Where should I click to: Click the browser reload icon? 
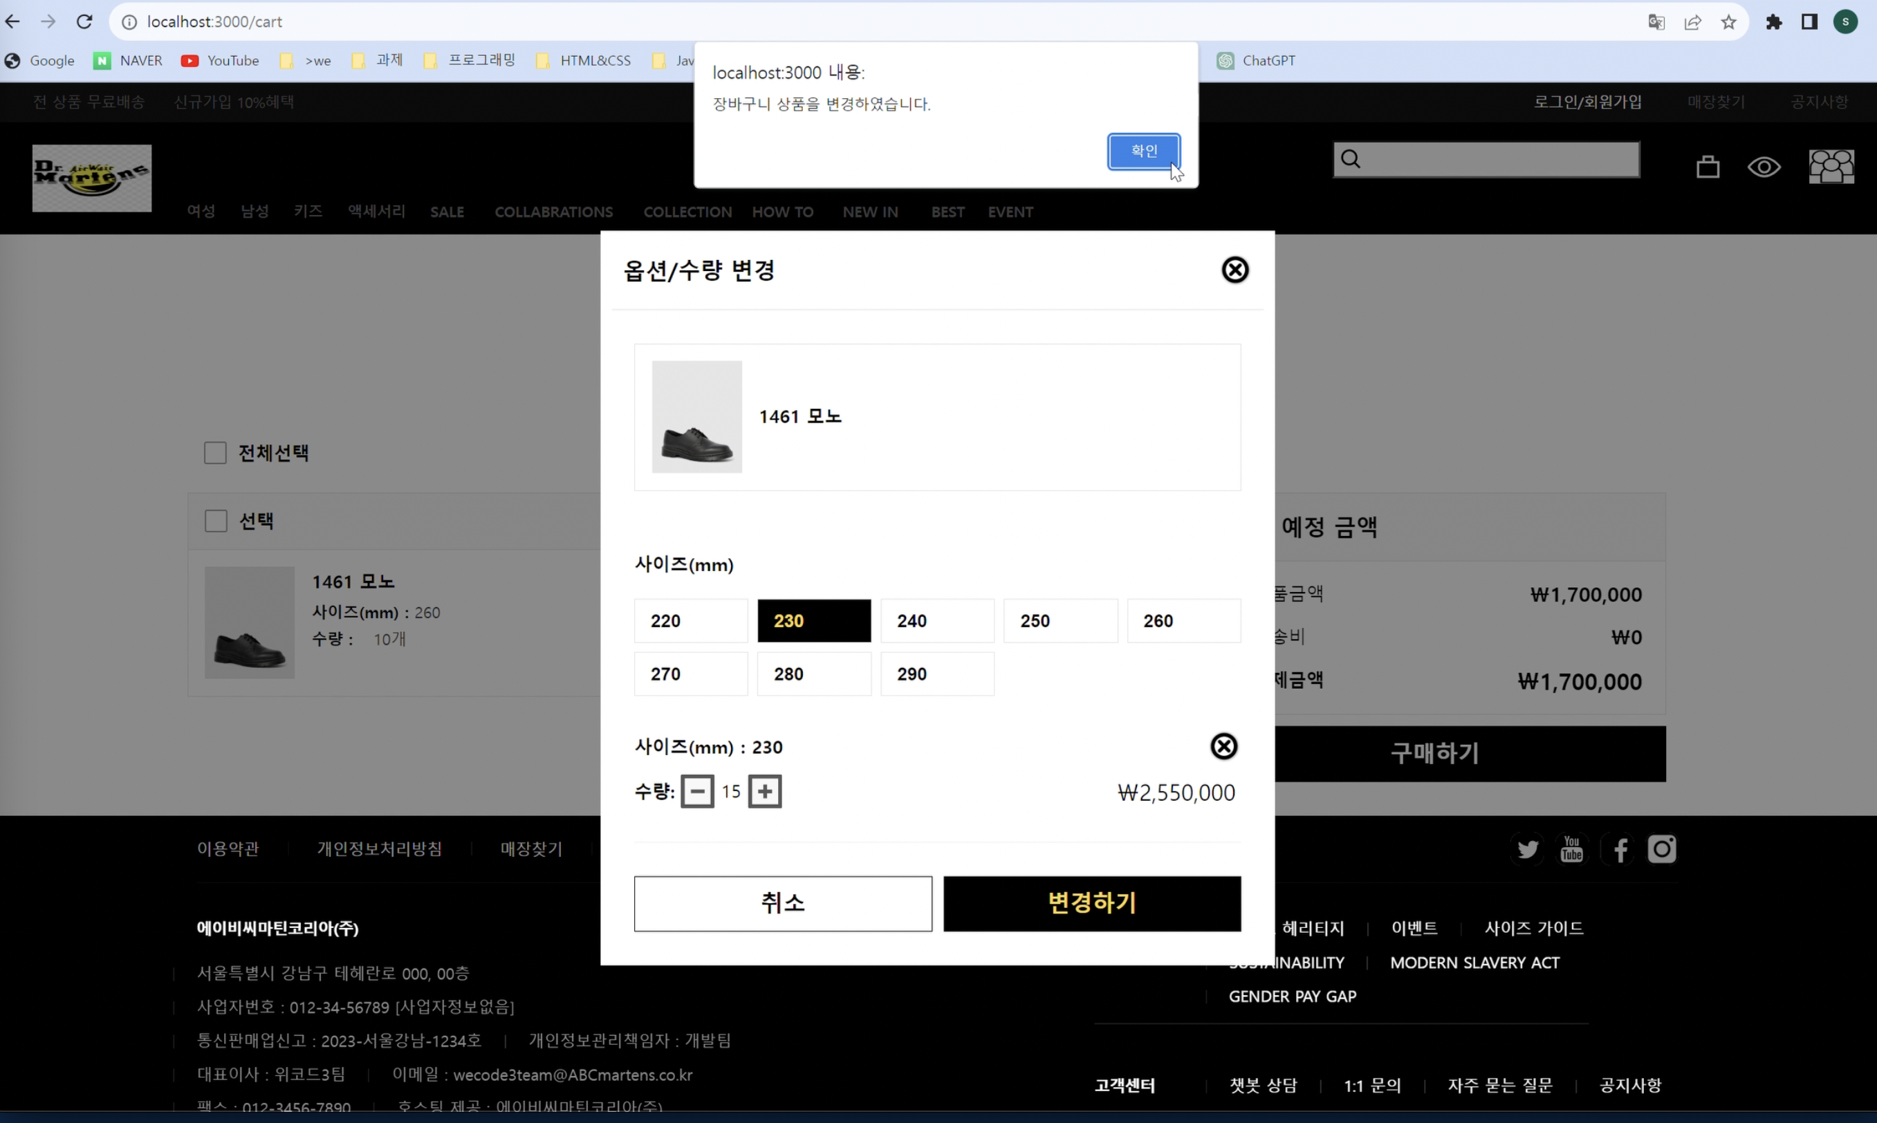(84, 22)
